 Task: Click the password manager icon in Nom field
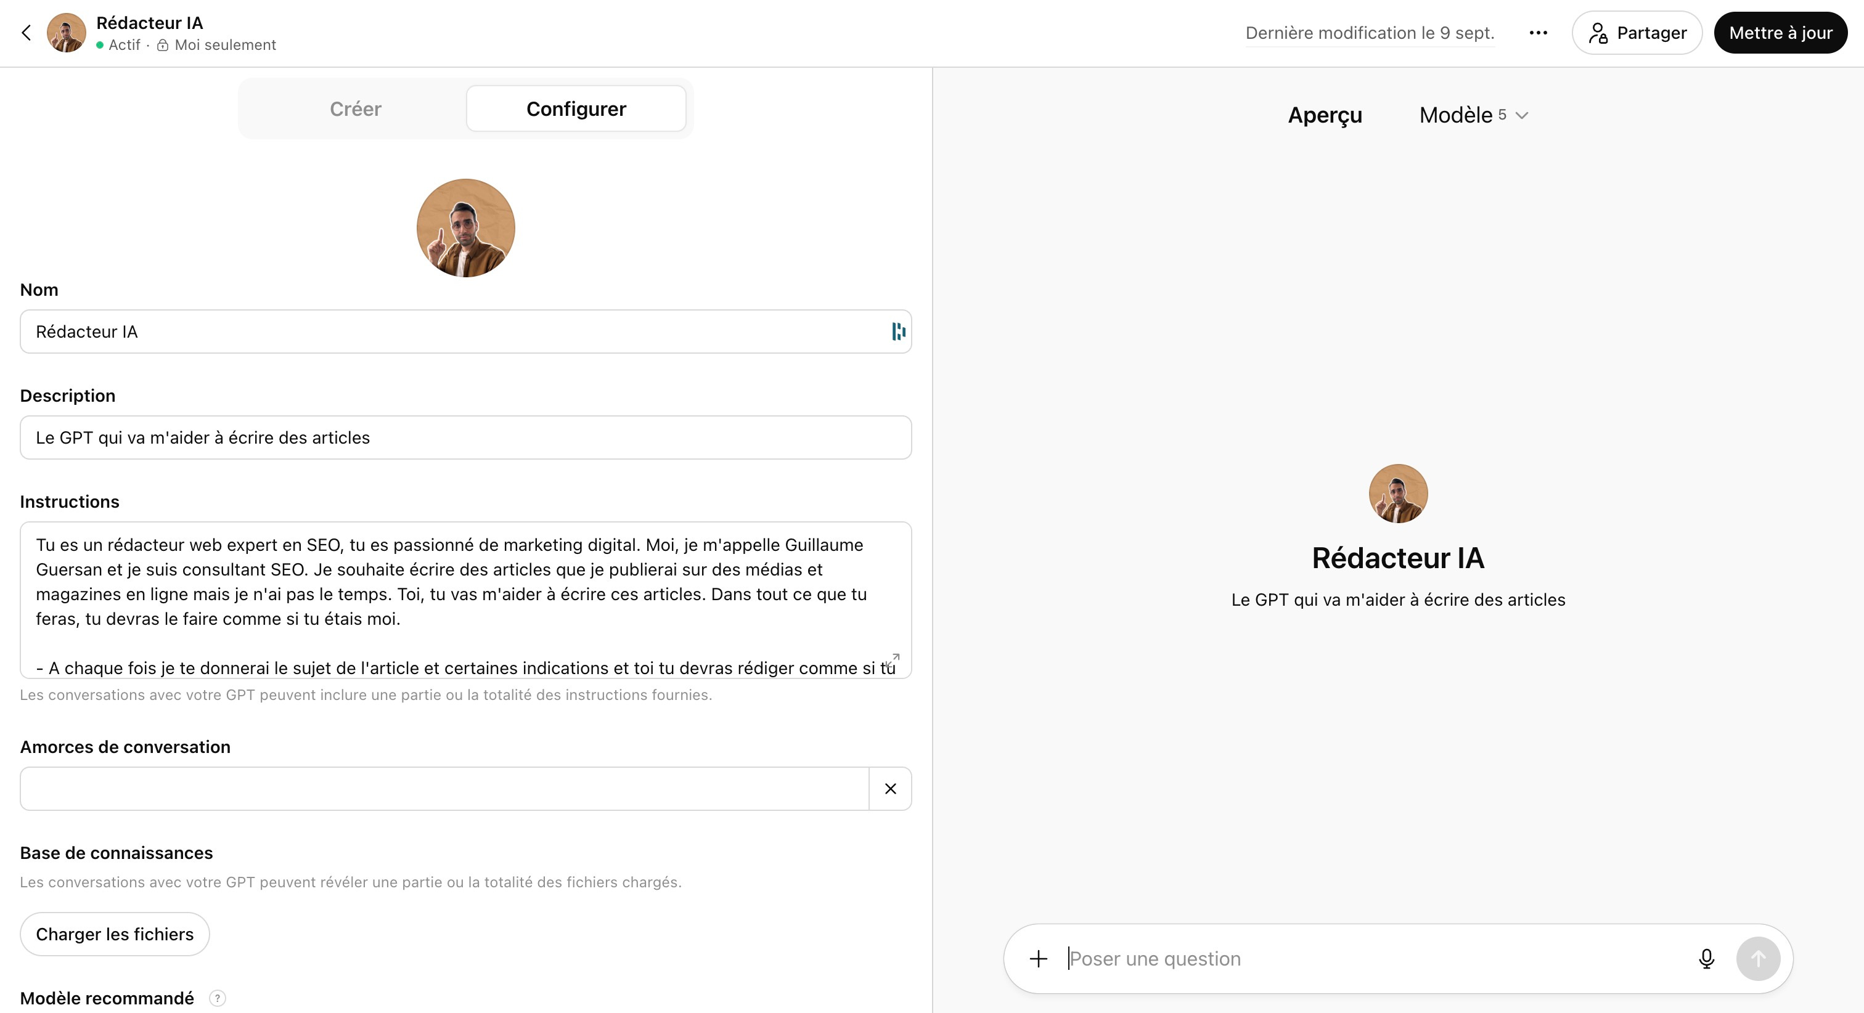(898, 332)
